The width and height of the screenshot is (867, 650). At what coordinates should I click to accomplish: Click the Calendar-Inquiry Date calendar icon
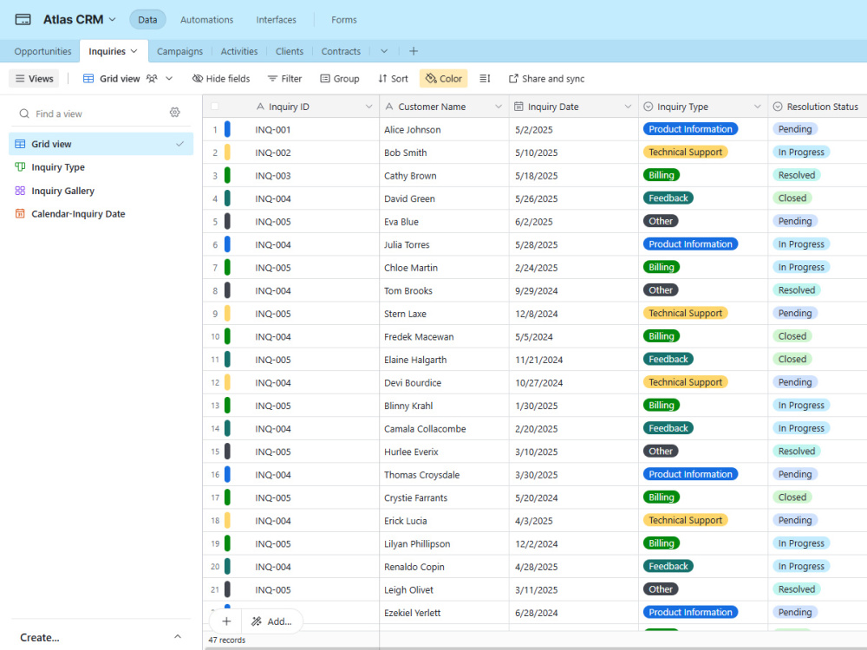click(x=20, y=214)
